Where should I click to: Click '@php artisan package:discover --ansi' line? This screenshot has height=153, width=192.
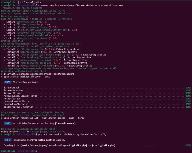point(26,77)
